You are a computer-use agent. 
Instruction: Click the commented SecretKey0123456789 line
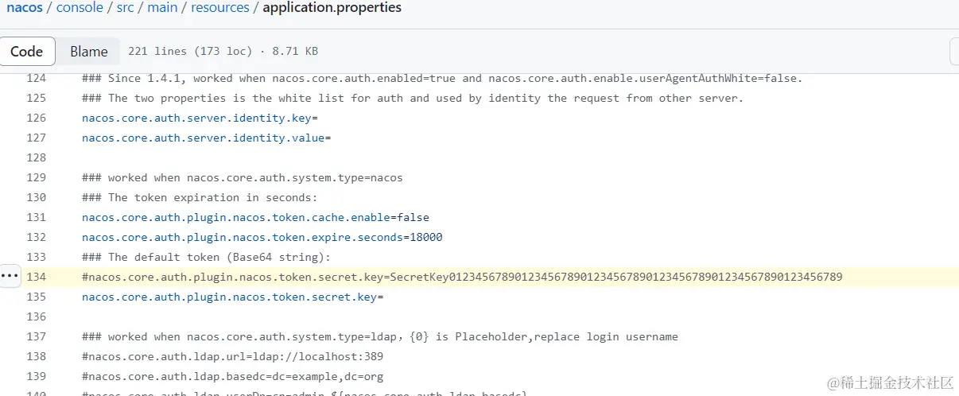462,278
